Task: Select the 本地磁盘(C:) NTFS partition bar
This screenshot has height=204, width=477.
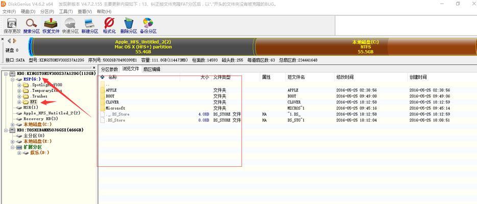Action: tap(365, 47)
